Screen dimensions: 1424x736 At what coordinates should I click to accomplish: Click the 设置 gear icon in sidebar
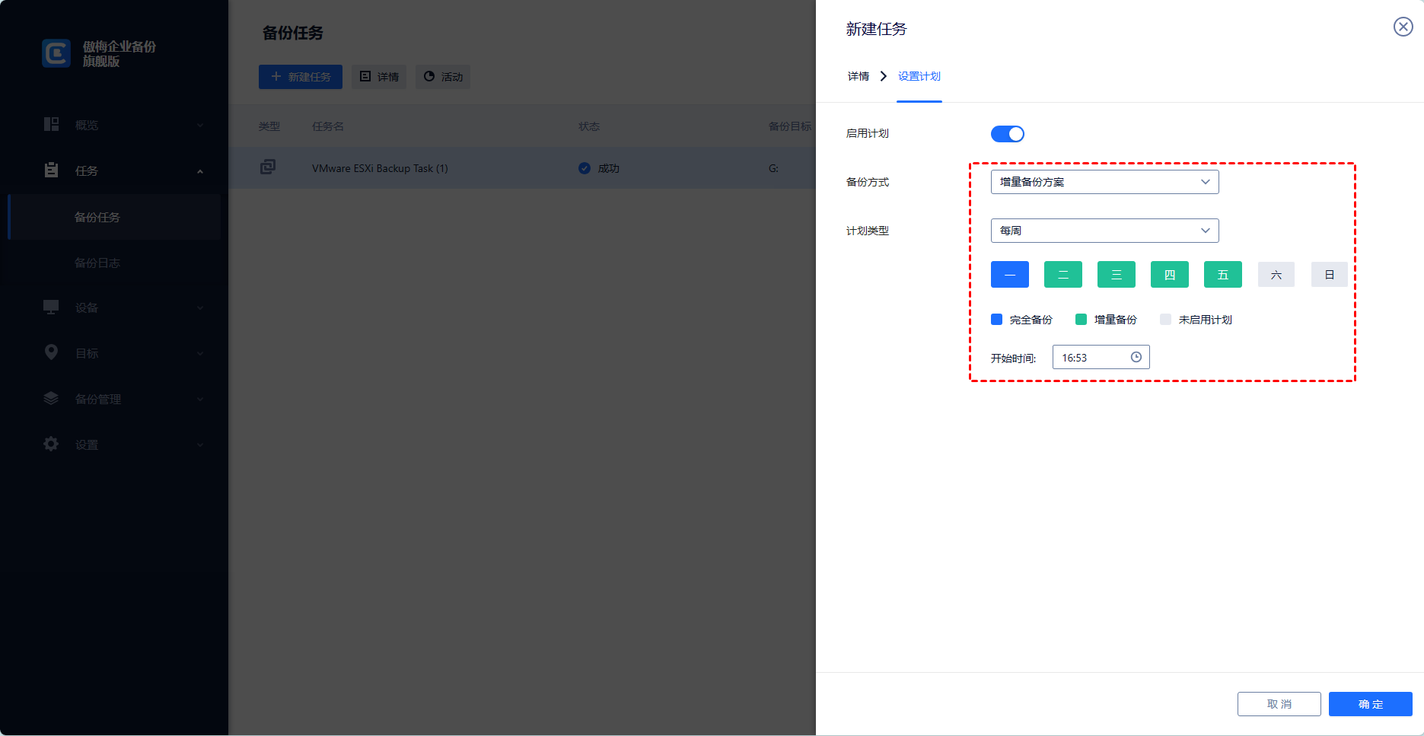(51, 444)
